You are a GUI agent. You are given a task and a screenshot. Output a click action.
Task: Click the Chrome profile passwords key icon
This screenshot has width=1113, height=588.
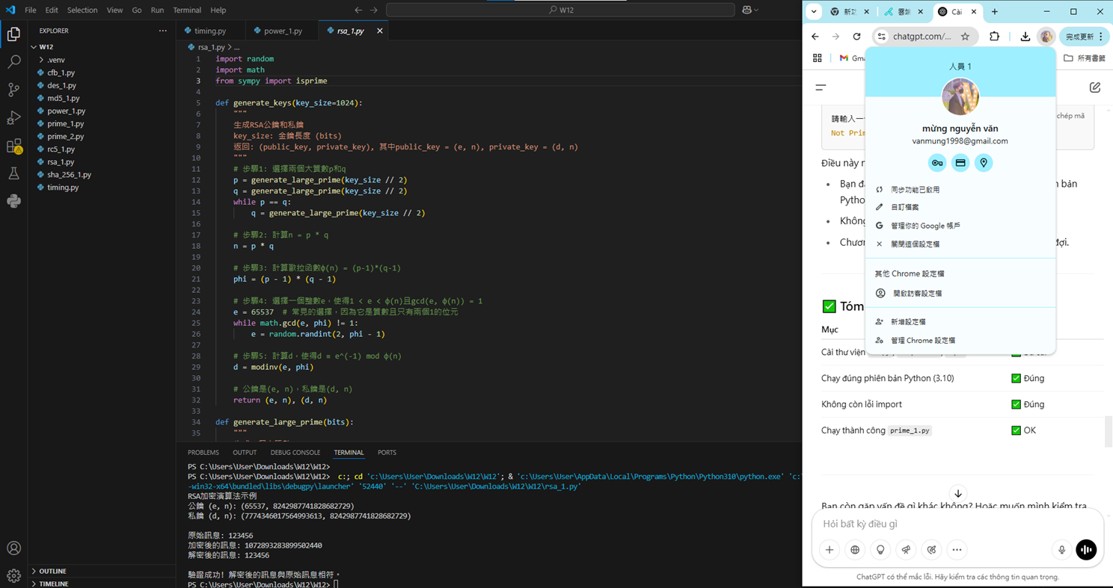click(936, 163)
